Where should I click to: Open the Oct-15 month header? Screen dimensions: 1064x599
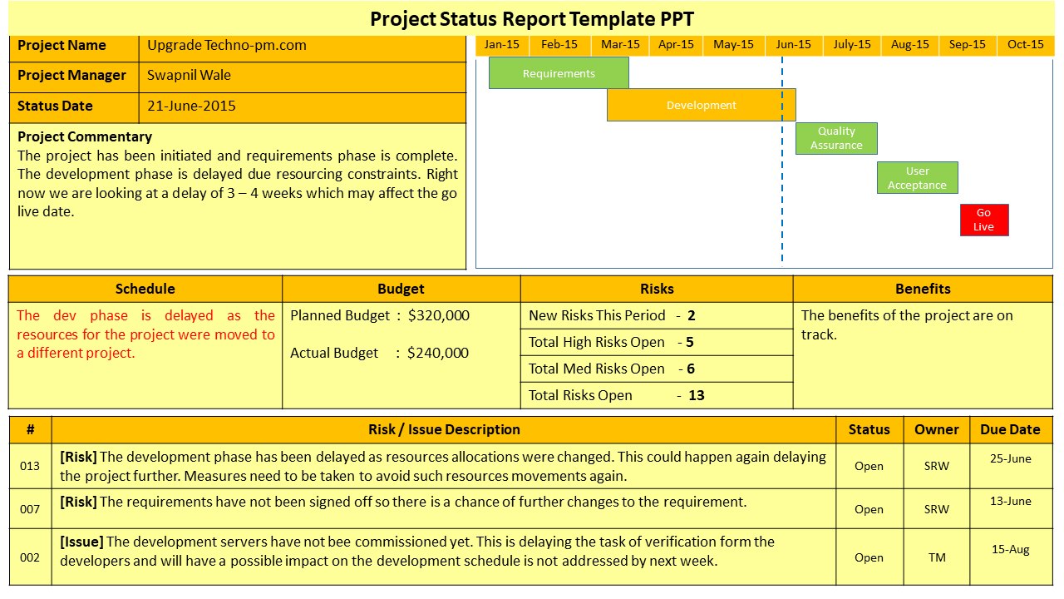[x=1025, y=45]
